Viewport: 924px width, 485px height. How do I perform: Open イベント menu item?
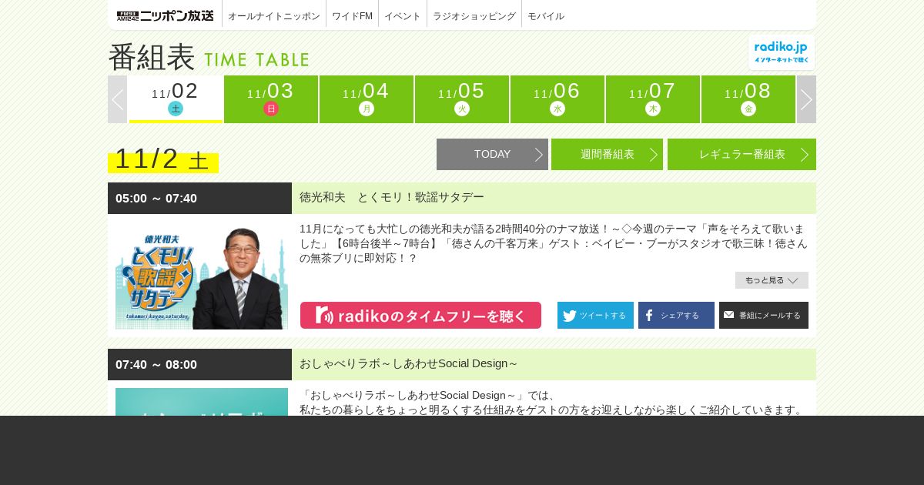(403, 15)
